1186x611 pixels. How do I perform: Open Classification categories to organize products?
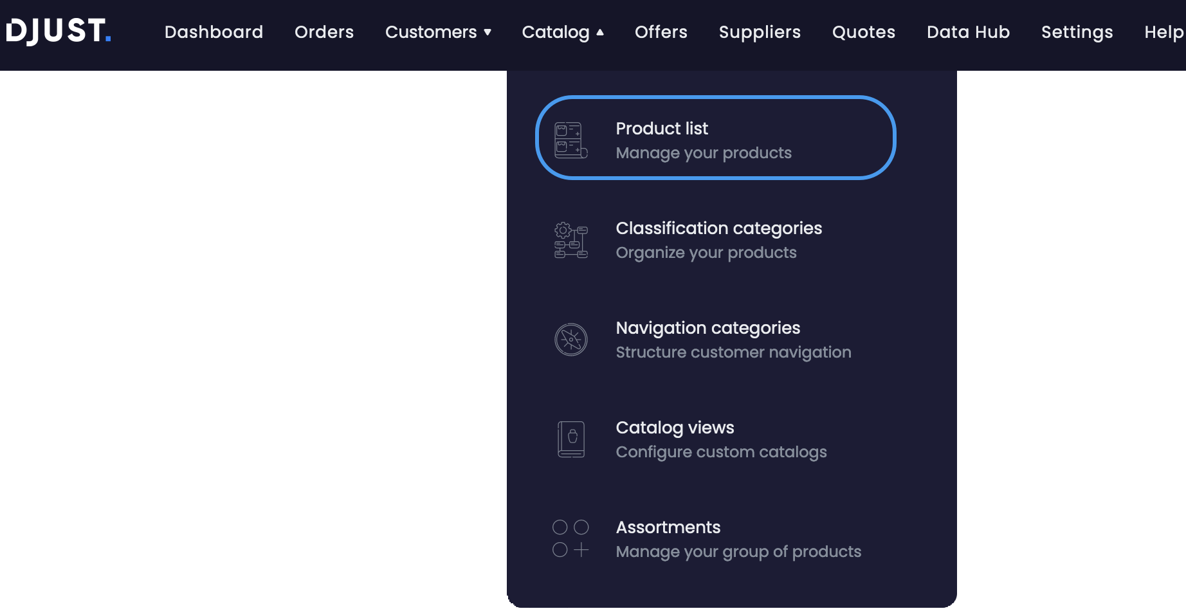pos(718,240)
